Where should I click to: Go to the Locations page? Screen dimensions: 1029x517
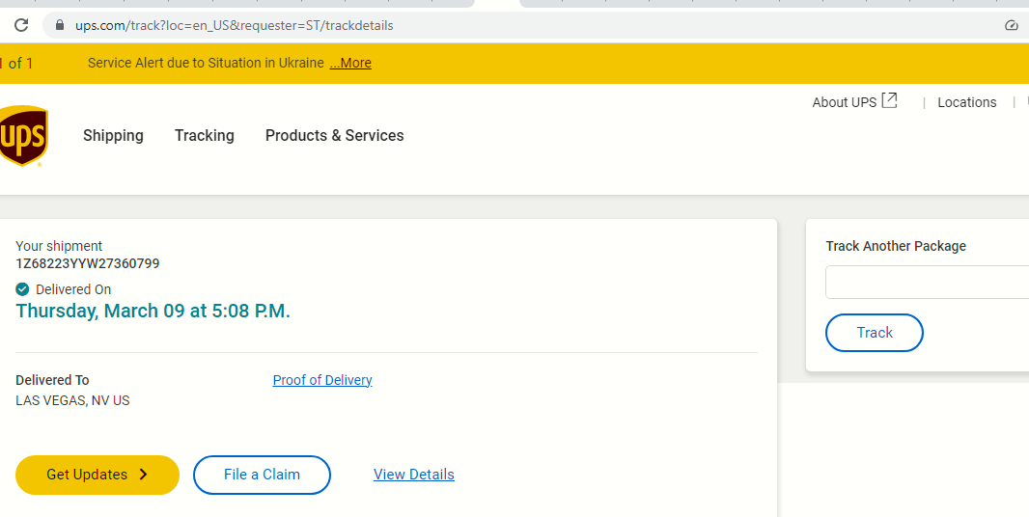[966, 102]
